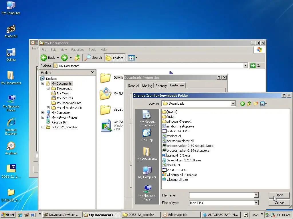Click Up folder icon in My Documents toolbar
The width and height of the screenshot is (293, 219).
coord(78,58)
